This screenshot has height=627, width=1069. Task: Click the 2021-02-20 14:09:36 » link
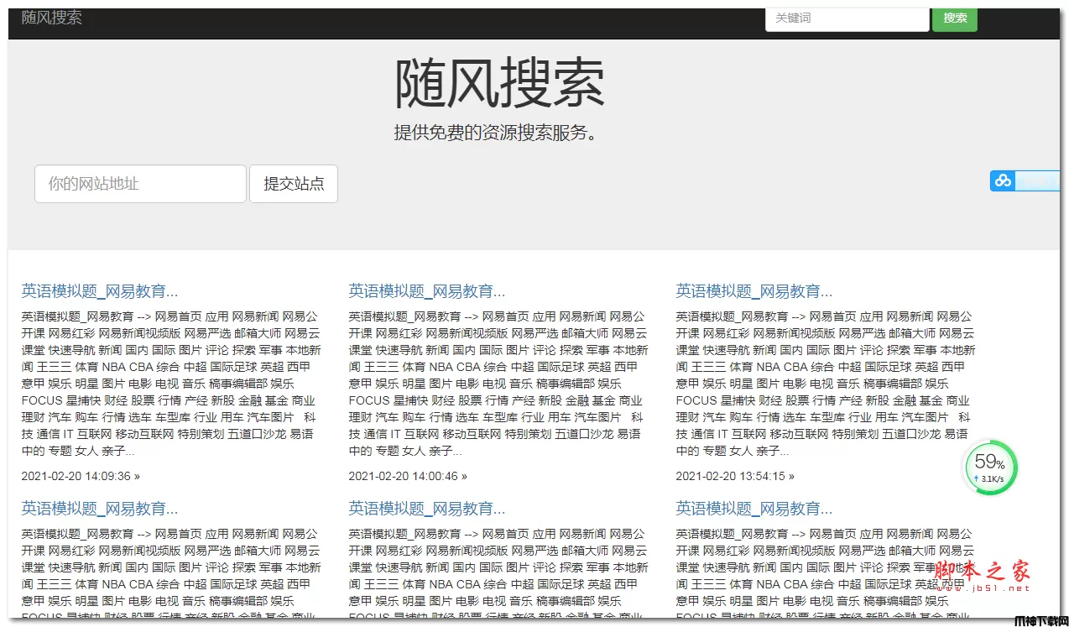[x=81, y=476]
